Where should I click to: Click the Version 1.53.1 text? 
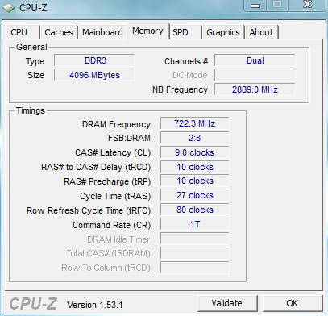pos(95,305)
